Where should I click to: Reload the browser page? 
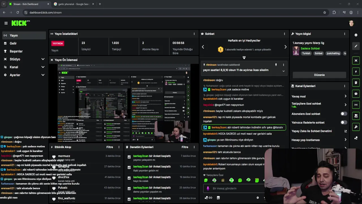point(18,12)
